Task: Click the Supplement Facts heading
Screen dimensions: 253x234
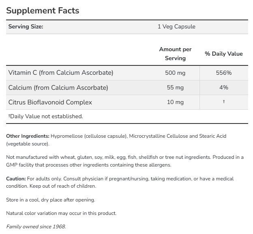Action: pyautogui.click(x=43, y=11)
